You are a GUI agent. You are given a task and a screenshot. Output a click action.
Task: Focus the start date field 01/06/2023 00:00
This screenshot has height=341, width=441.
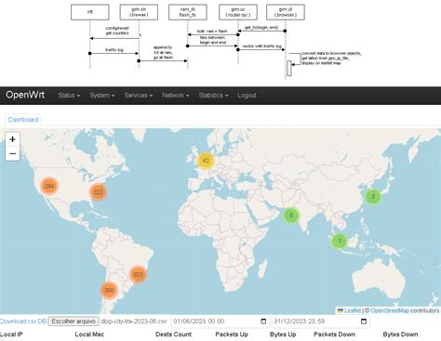(x=220, y=321)
